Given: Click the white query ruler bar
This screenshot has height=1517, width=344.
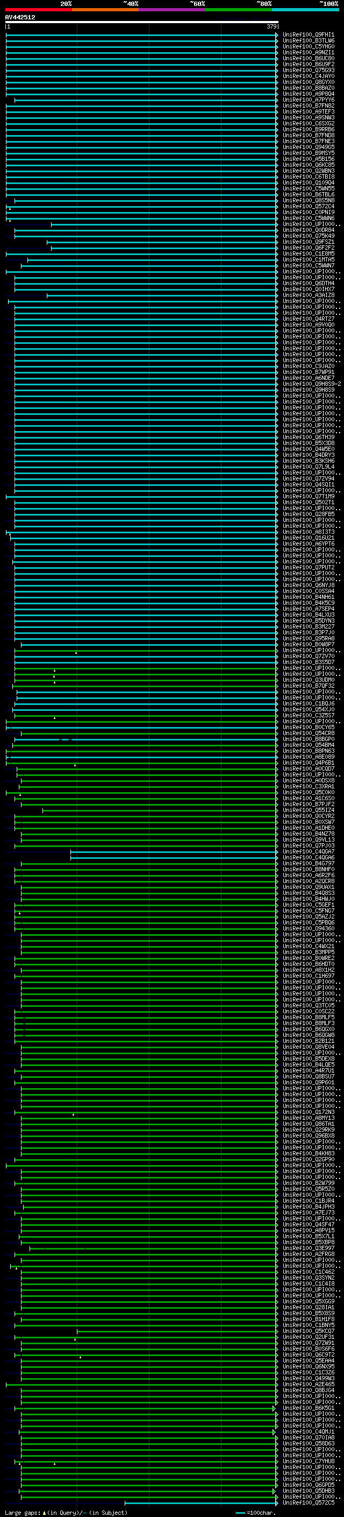Looking at the screenshot, I should tap(142, 22).
